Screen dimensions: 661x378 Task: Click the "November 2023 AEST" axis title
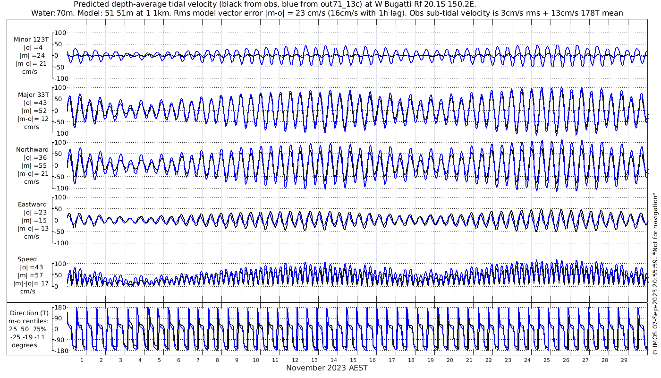point(327,368)
